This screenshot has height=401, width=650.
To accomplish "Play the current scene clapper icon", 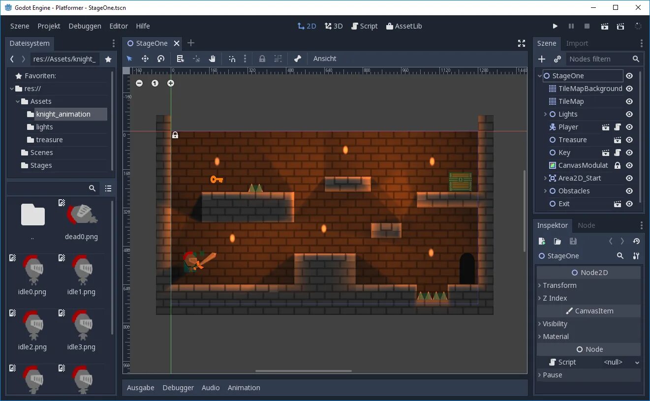I will pyautogui.click(x=605, y=26).
